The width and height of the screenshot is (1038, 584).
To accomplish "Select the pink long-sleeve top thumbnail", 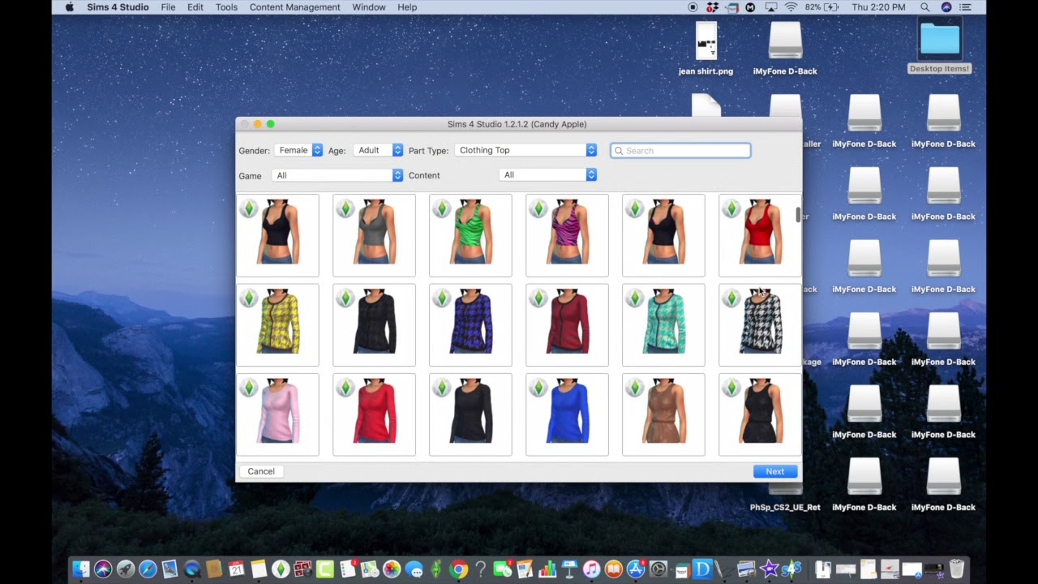I will [277, 414].
